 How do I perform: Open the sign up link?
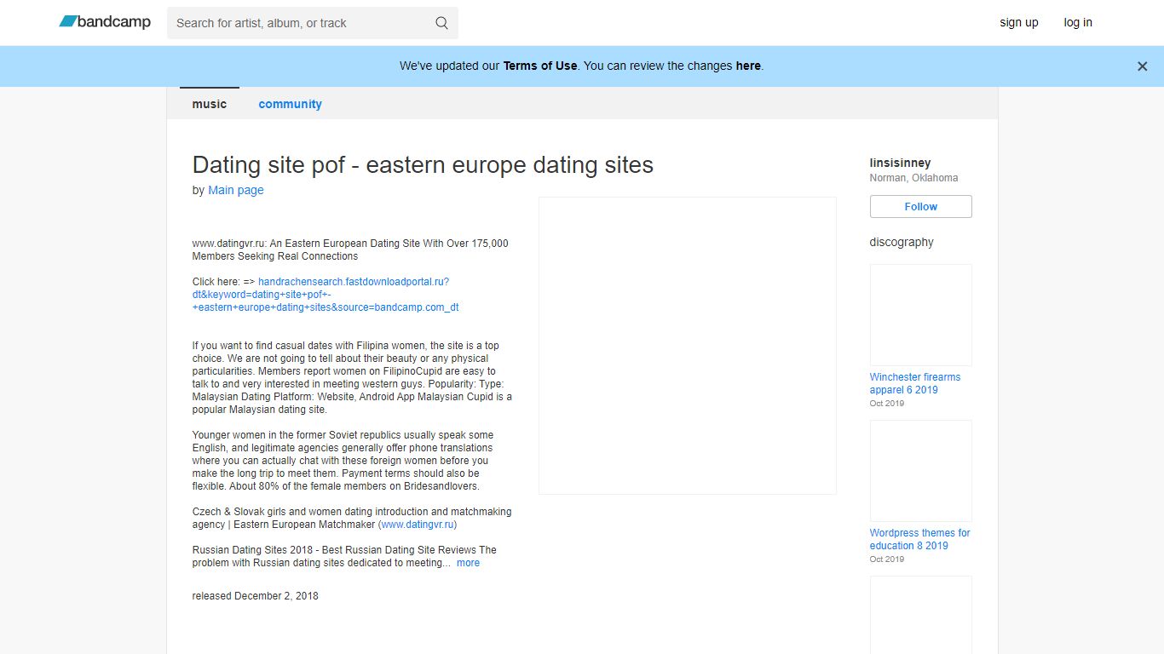[x=1019, y=23]
